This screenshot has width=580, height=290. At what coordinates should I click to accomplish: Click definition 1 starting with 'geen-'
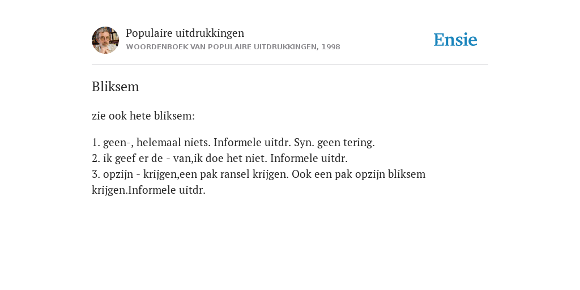tap(233, 142)
